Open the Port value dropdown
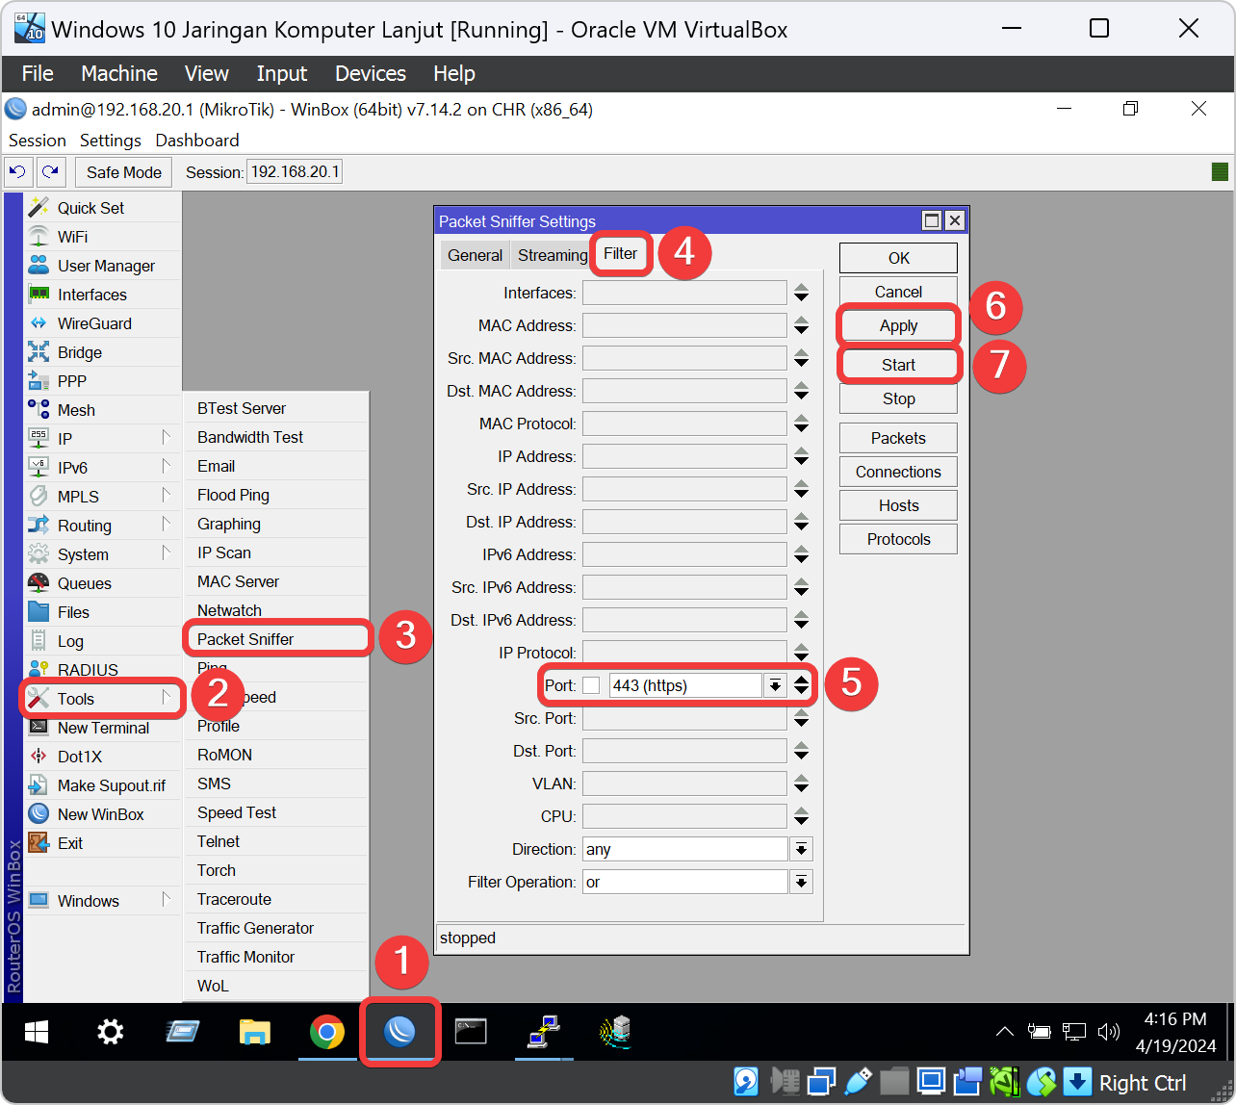 pos(775,685)
